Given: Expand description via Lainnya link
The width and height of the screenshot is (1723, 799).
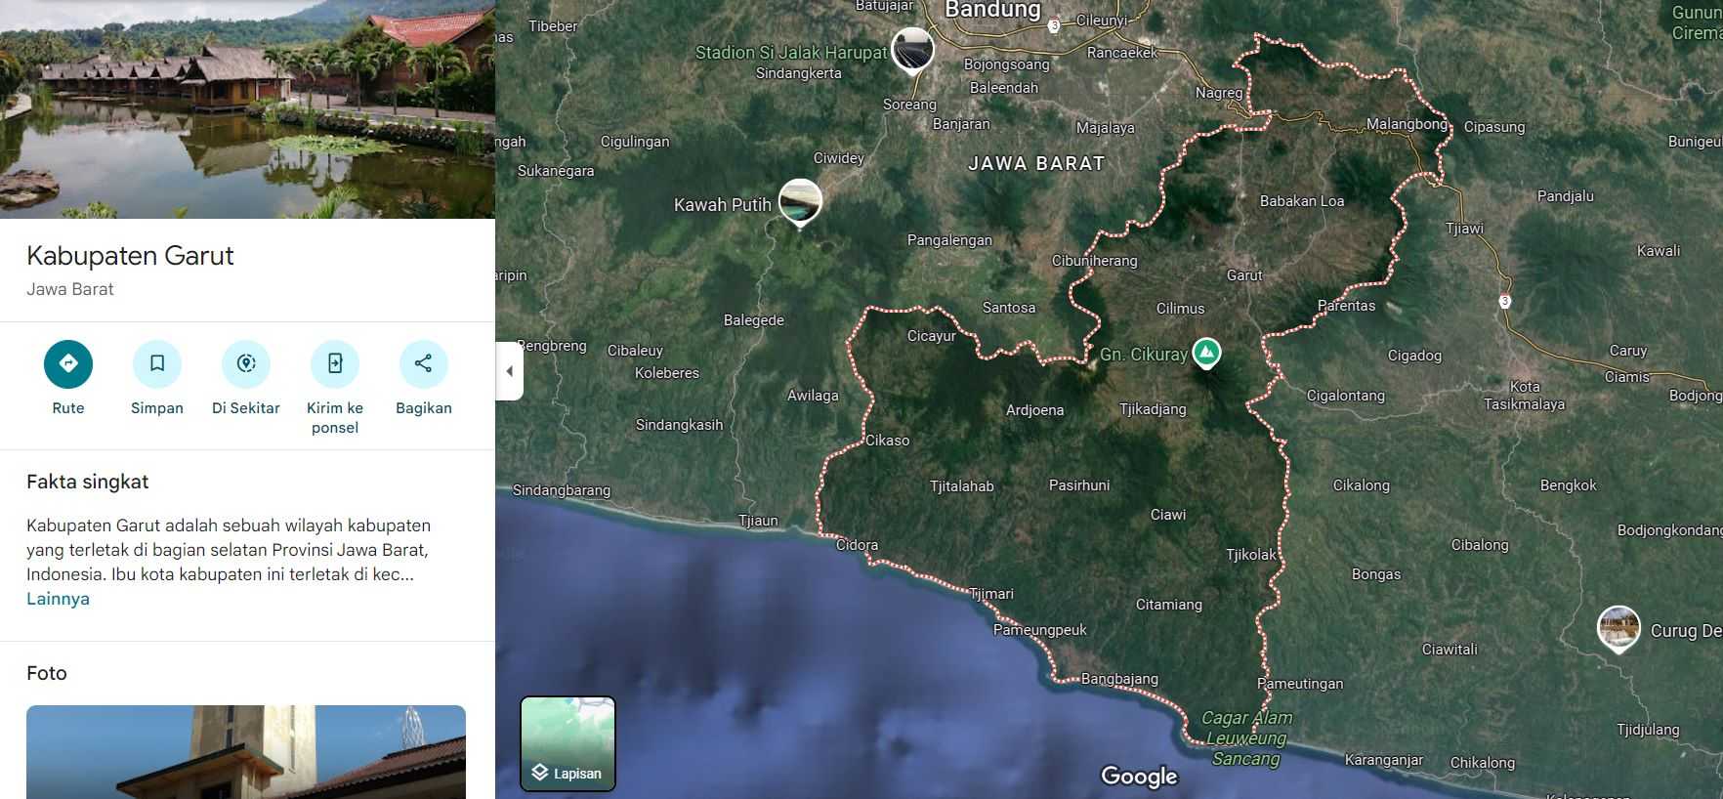Looking at the screenshot, I should pos(58,599).
